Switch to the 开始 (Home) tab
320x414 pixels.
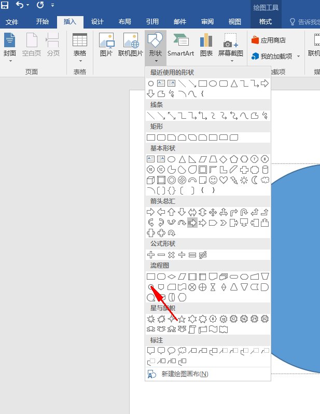(42, 22)
